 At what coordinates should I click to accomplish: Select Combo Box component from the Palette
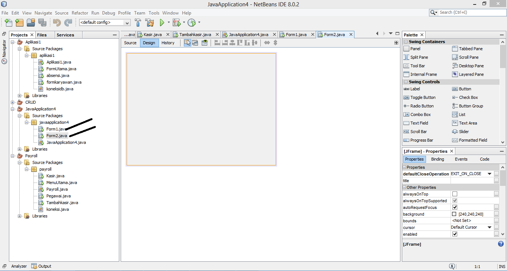[417, 114]
